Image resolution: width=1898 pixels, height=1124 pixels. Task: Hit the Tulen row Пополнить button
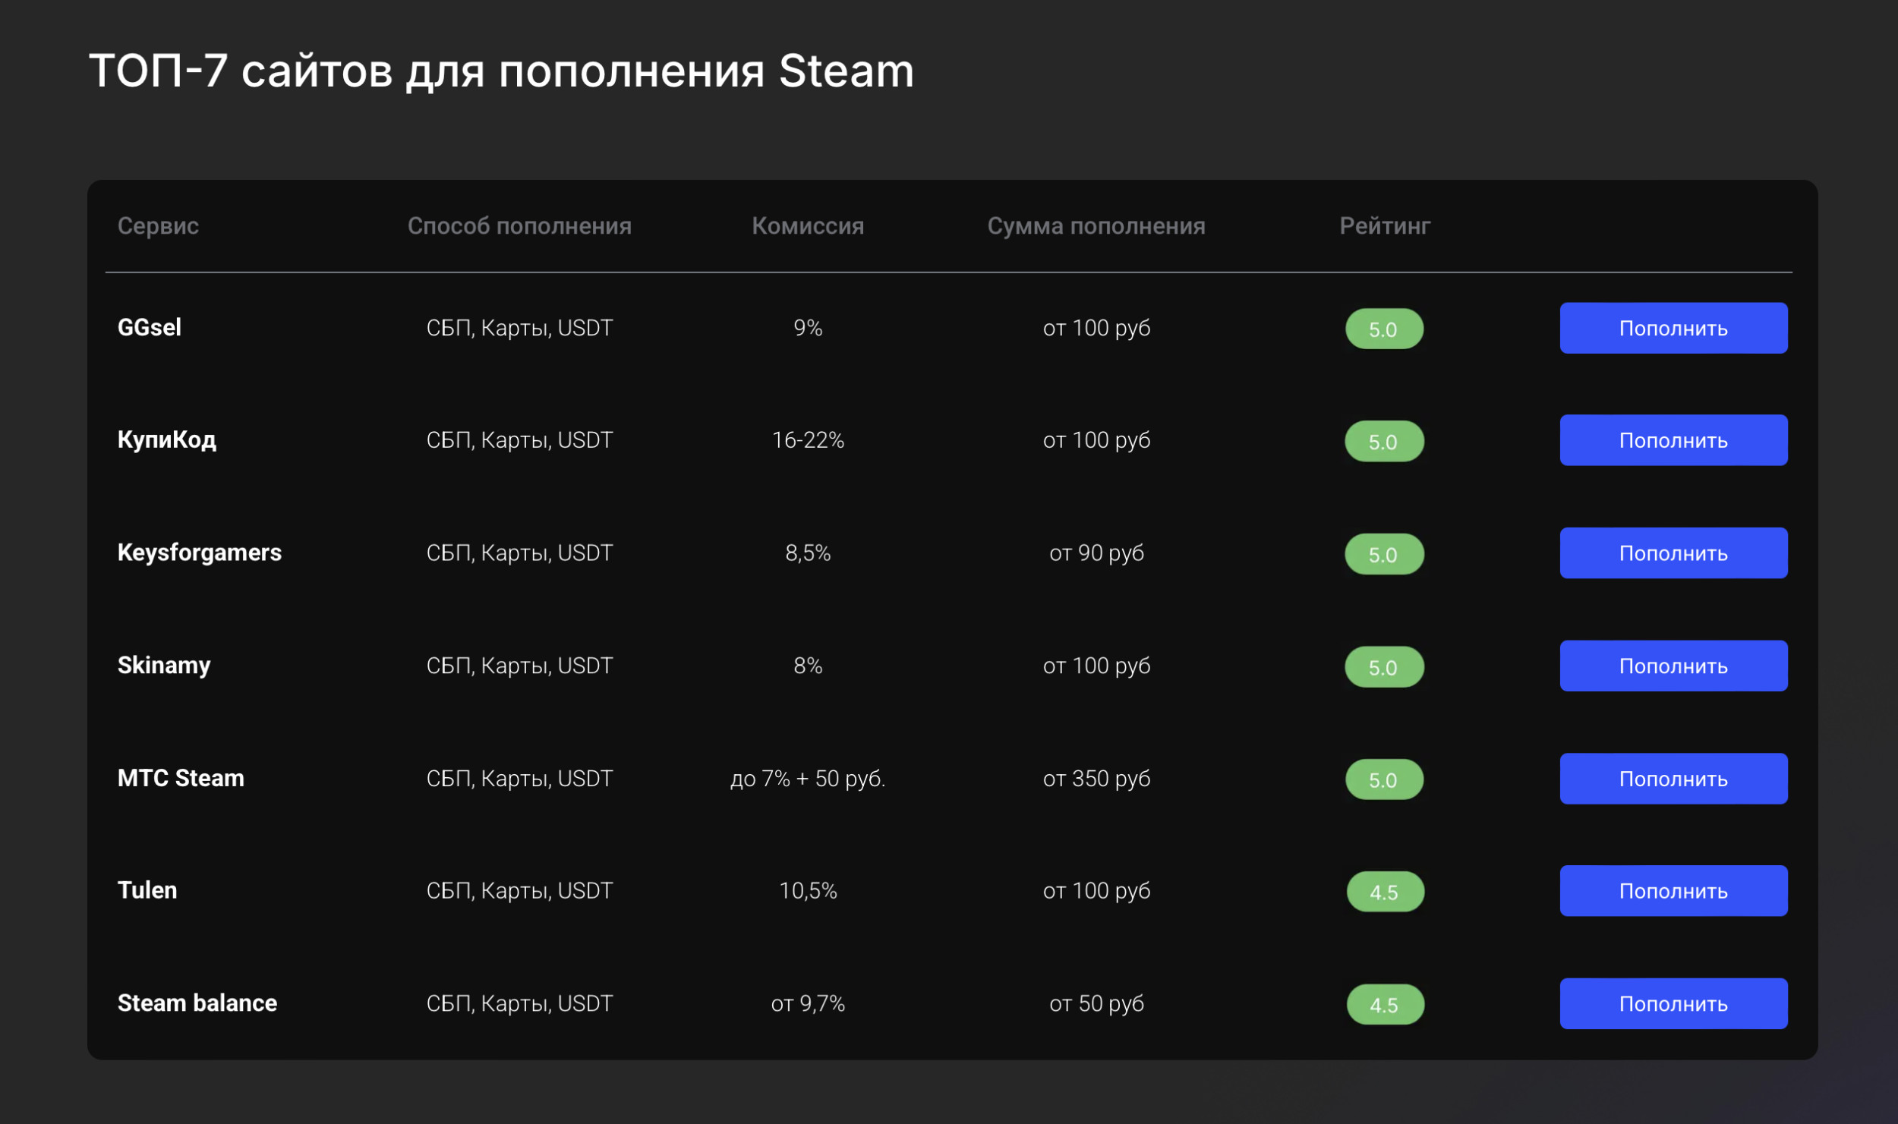tap(1673, 891)
